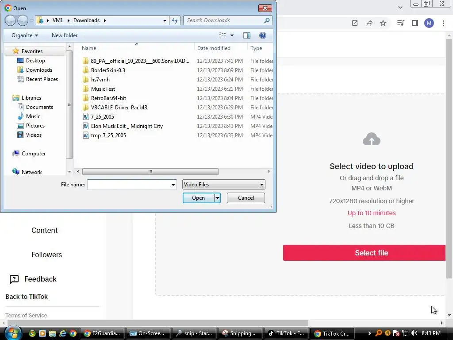
Task: Sort by the Date modified column header
Action: pyautogui.click(x=214, y=48)
